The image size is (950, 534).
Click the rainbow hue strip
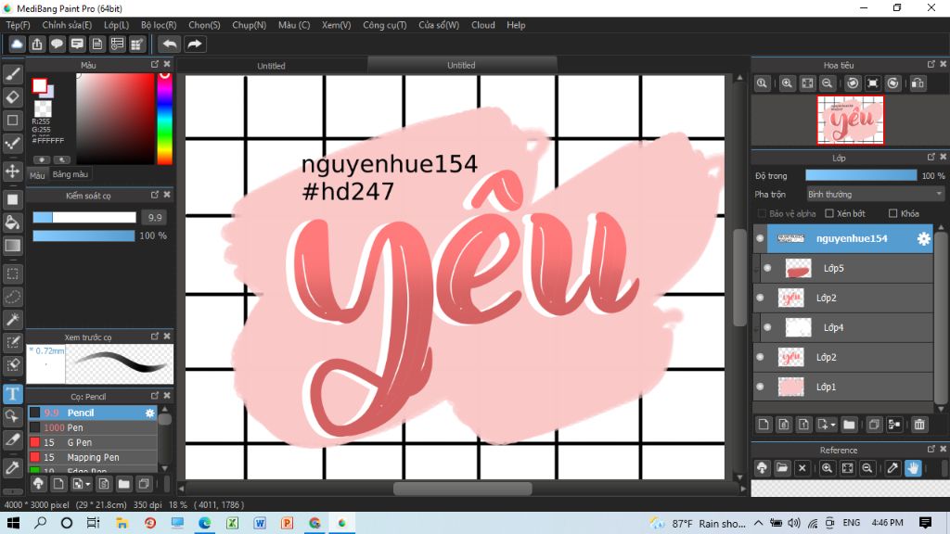pos(165,119)
